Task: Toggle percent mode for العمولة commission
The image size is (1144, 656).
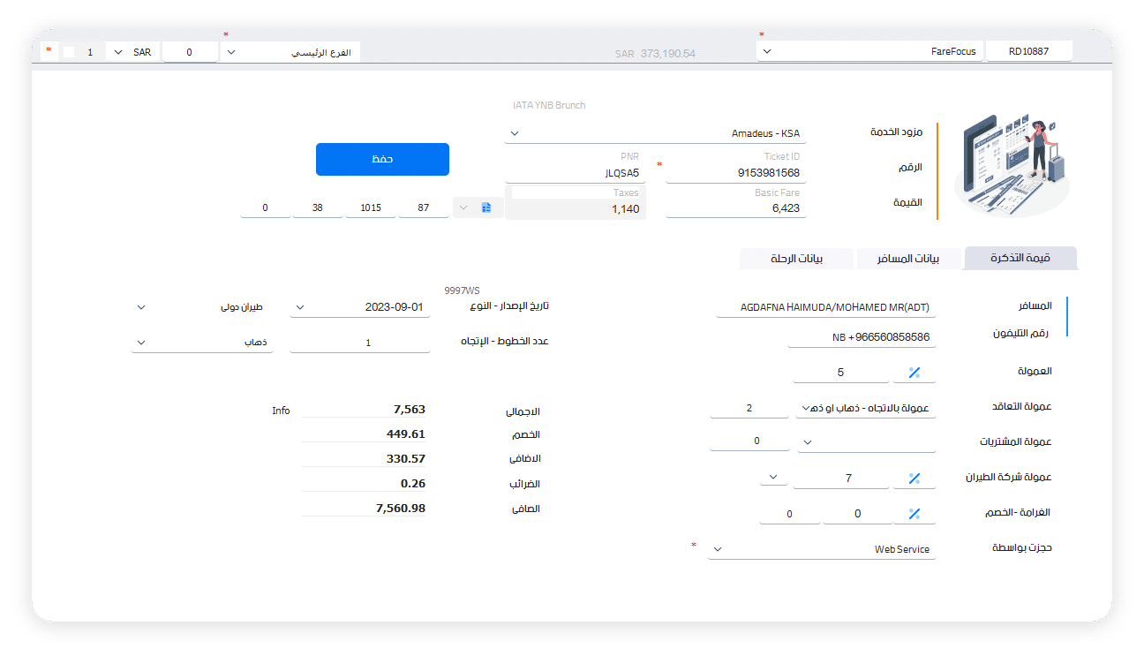Action: 914,373
